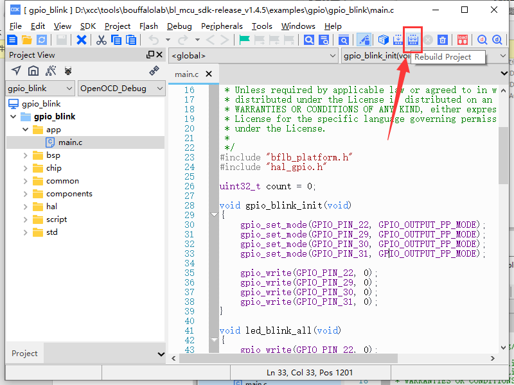
Task: Click the red Load flash download icon
Action: (x=463, y=40)
